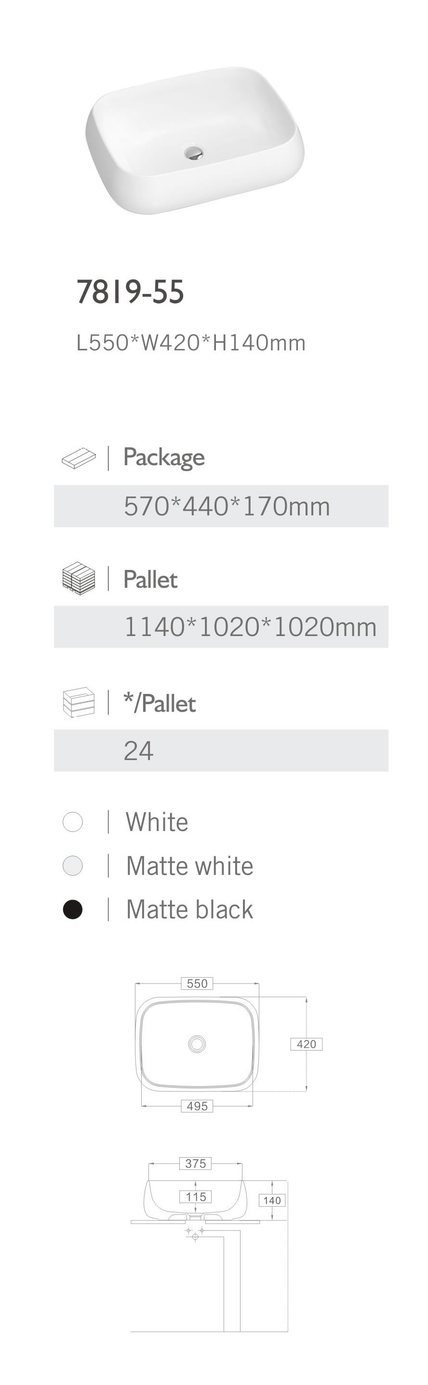
Task: Click the per-pallet quantity boxes icon
Action: pos(79,702)
